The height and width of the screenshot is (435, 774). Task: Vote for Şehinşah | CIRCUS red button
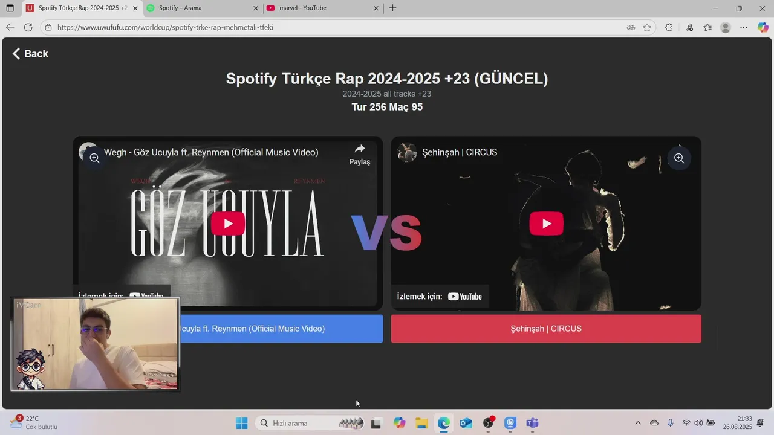click(546, 329)
